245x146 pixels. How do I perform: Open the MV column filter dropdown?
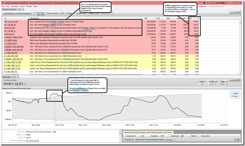coord(155,18)
